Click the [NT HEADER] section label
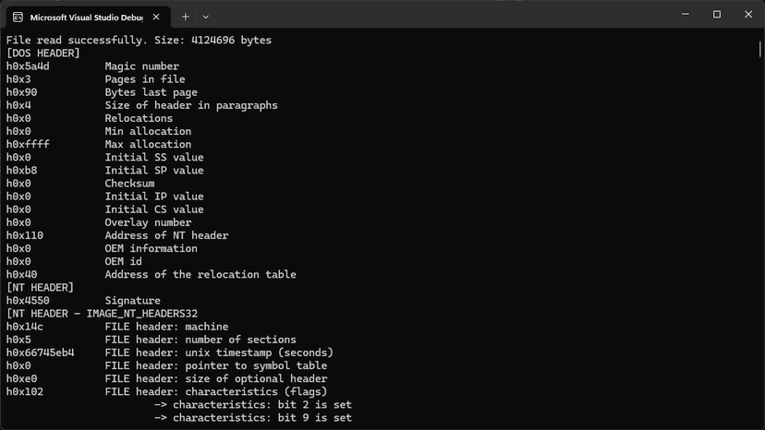 click(x=40, y=288)
